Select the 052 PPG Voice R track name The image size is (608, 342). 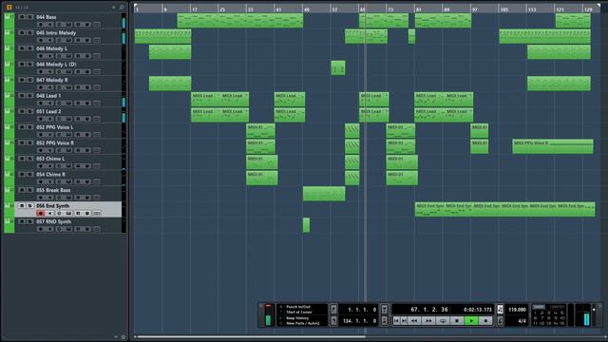pyautogui.click(x=55, y=142)
